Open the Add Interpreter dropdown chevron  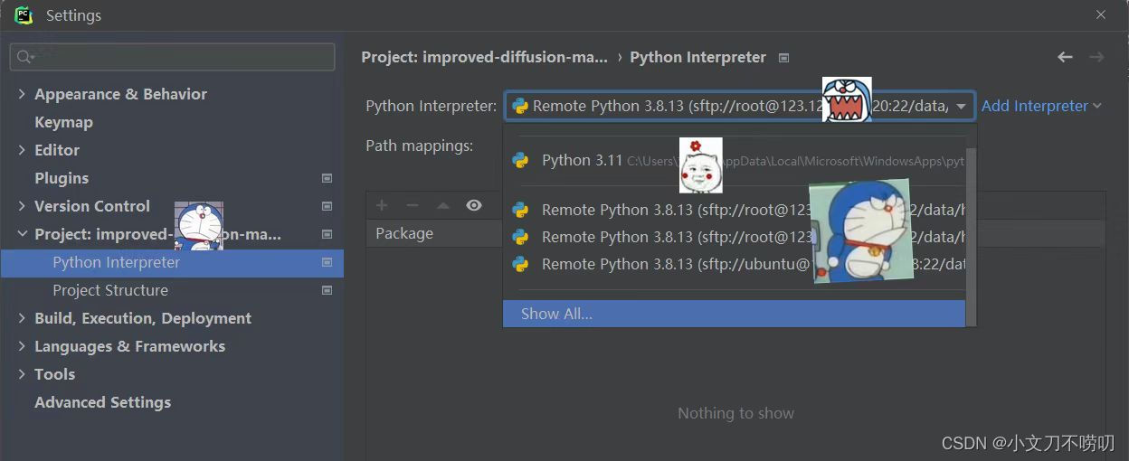point(1097,106)
